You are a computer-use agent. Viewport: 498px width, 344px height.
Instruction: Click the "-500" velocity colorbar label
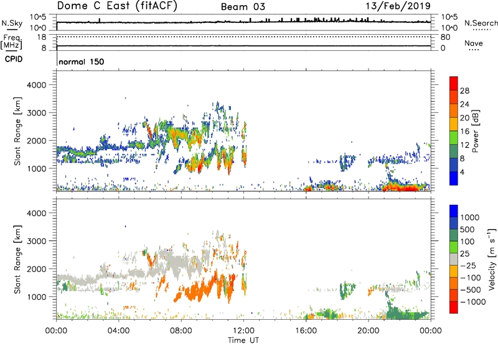click(469, 290)
